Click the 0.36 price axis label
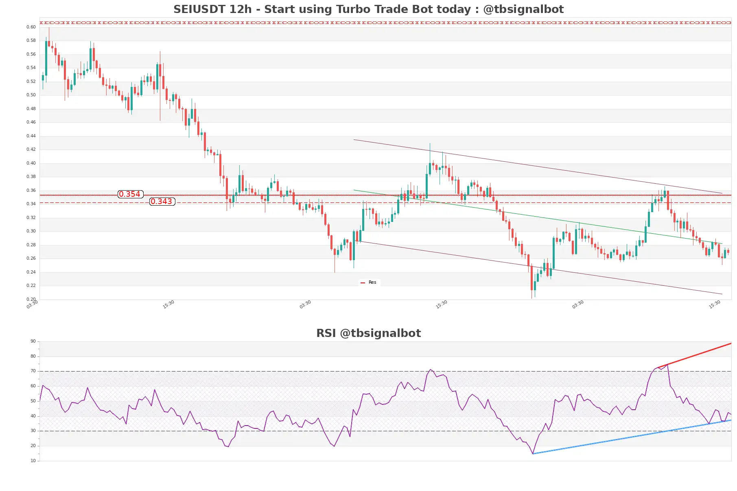737x491 pixels. click(x=31, y=190)
